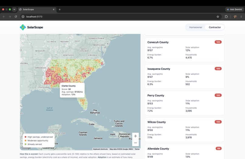Click the SolarScope logo icon
Viewport: 245px width, 159px height.
tap(23, 27)
